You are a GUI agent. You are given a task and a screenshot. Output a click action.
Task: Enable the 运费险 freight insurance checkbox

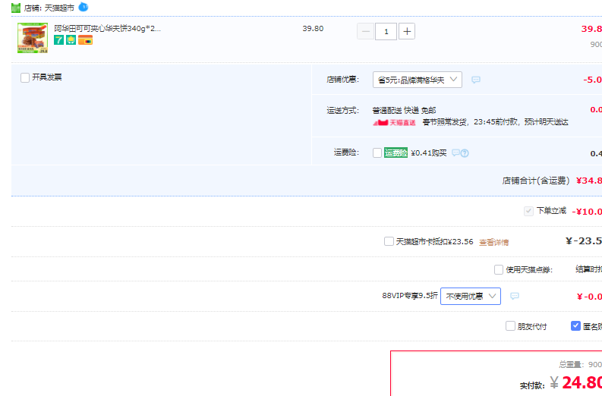[377, 152]
